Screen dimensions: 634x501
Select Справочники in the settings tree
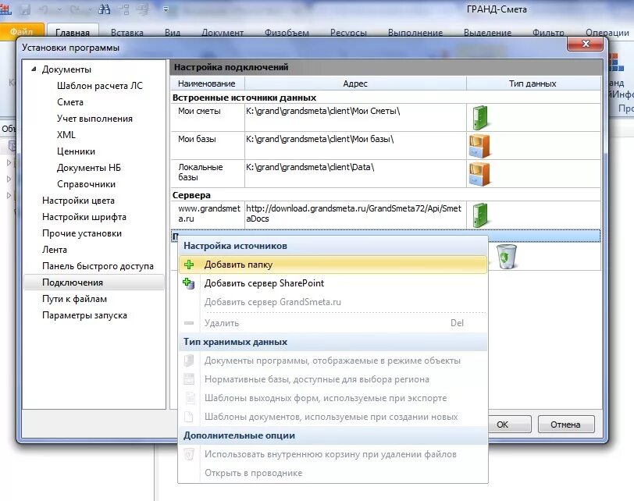click(x=86, y=184)
